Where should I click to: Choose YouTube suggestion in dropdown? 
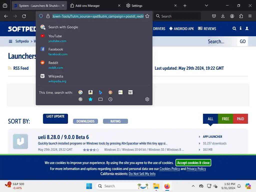(94, 38)
